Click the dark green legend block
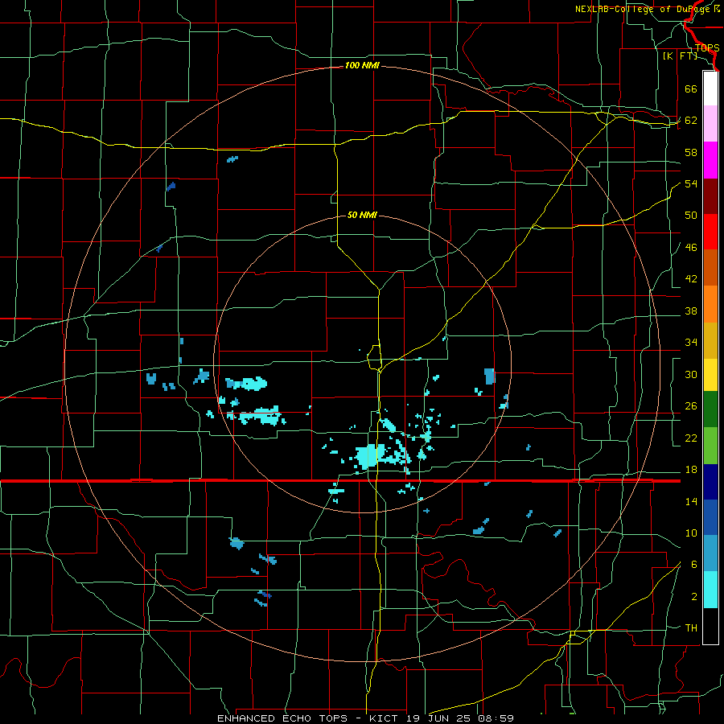 (710, 409)
